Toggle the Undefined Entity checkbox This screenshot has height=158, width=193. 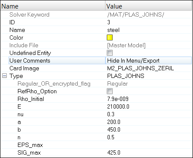(x=110, y=53)
